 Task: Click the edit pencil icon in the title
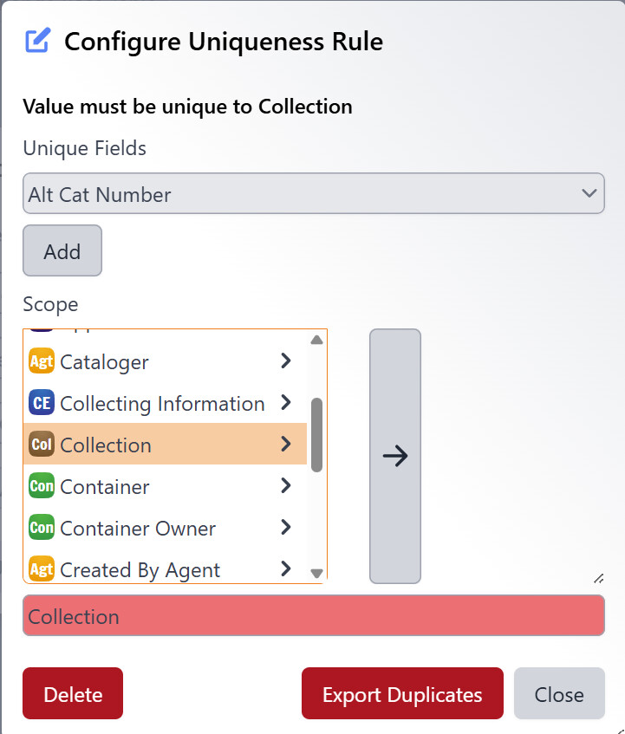click(x=38, y=41)
